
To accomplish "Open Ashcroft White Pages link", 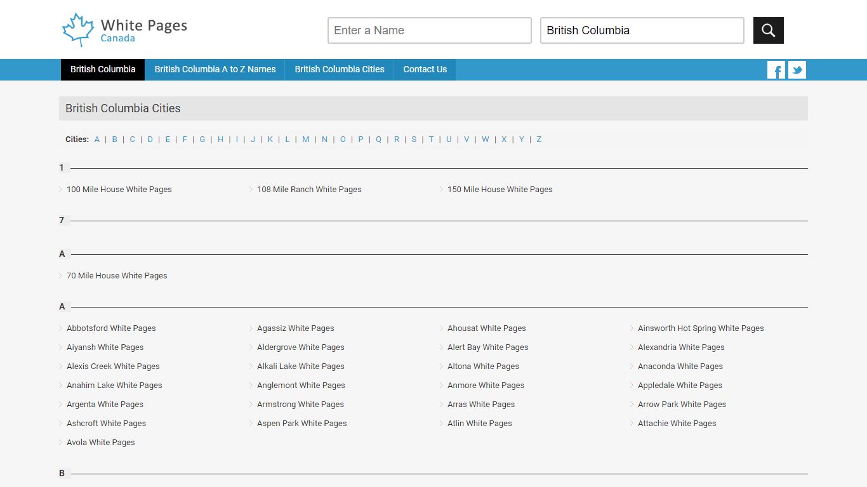I will pyautogui.click(x=106, y=424).
